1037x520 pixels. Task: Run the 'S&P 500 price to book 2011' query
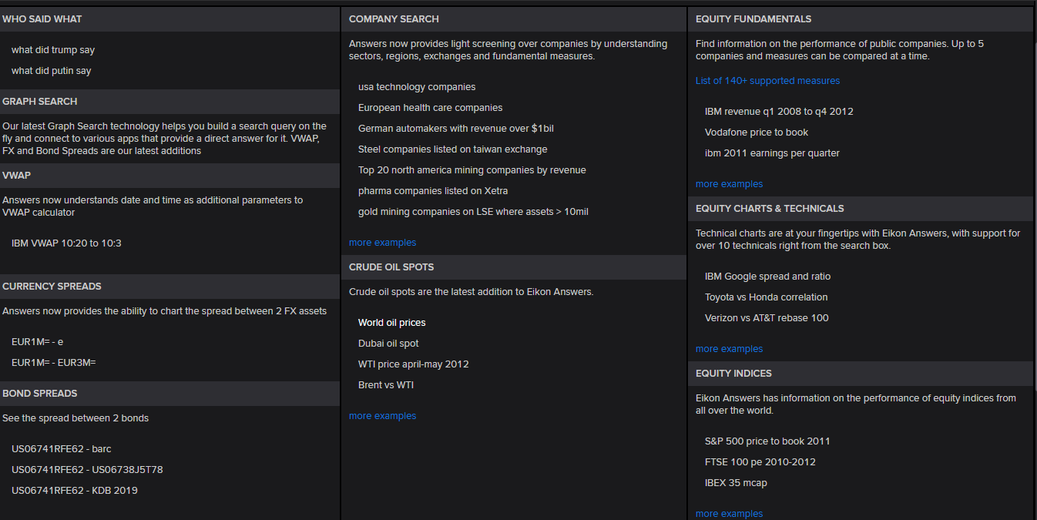coord(767,441)
